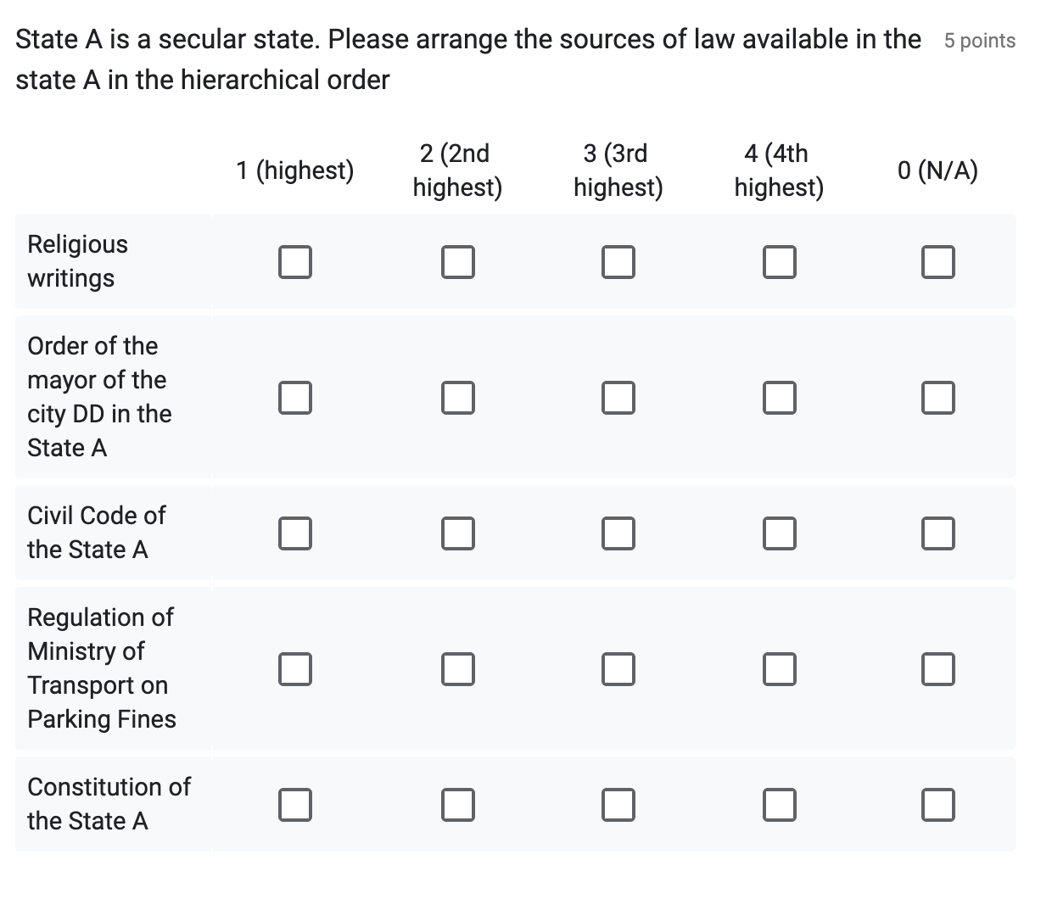Mark mayor of city DD order as N/A
1052x899 pixels.
937,397
